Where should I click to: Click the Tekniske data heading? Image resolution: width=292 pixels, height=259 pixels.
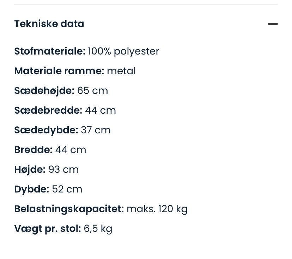(x=49, y=24)
